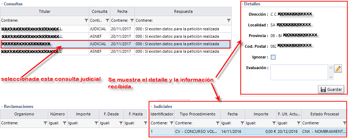
Task: Sort by Consultas Fecha column header
Action: click(122, 11)
